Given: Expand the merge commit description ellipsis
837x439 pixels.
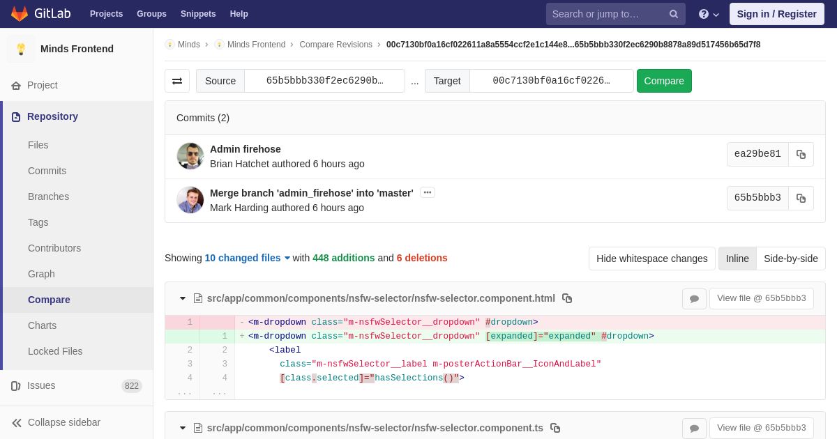Looking at the screenshot, I should click(428, 192).
